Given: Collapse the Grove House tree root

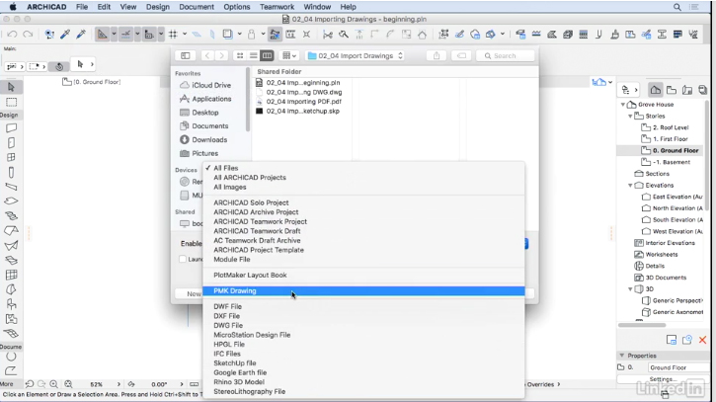Looking at the screenshot, I should (x=623, y=104).
